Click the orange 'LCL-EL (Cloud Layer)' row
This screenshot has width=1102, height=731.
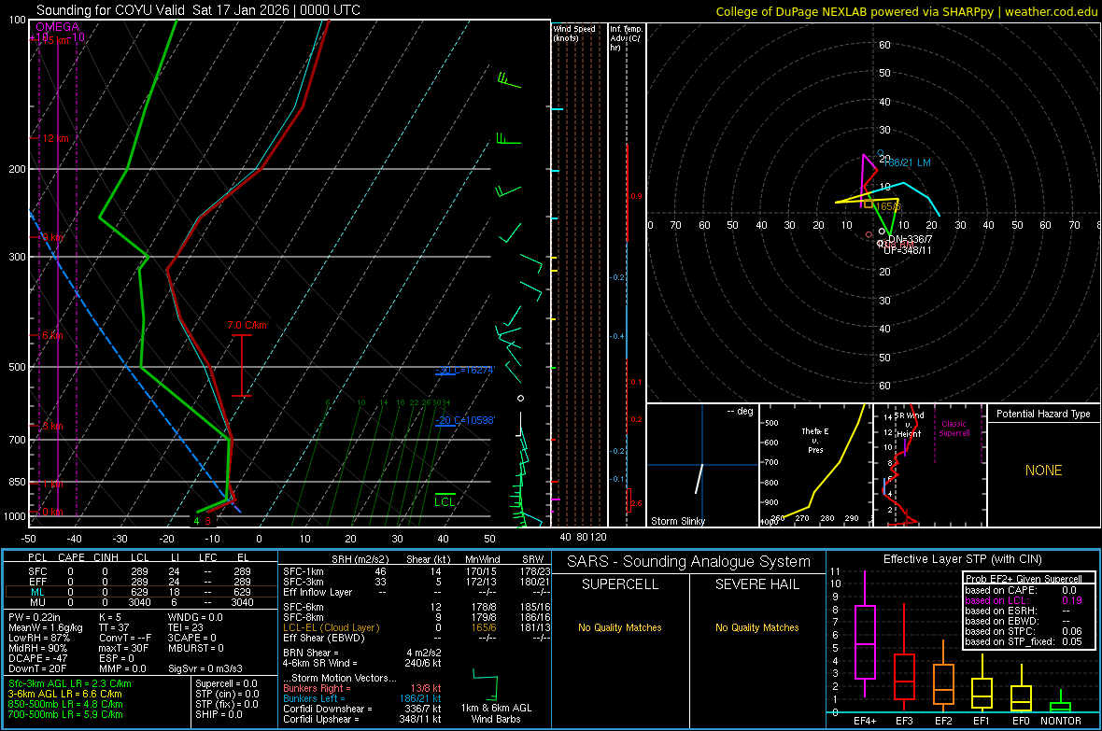pos(417,627)
